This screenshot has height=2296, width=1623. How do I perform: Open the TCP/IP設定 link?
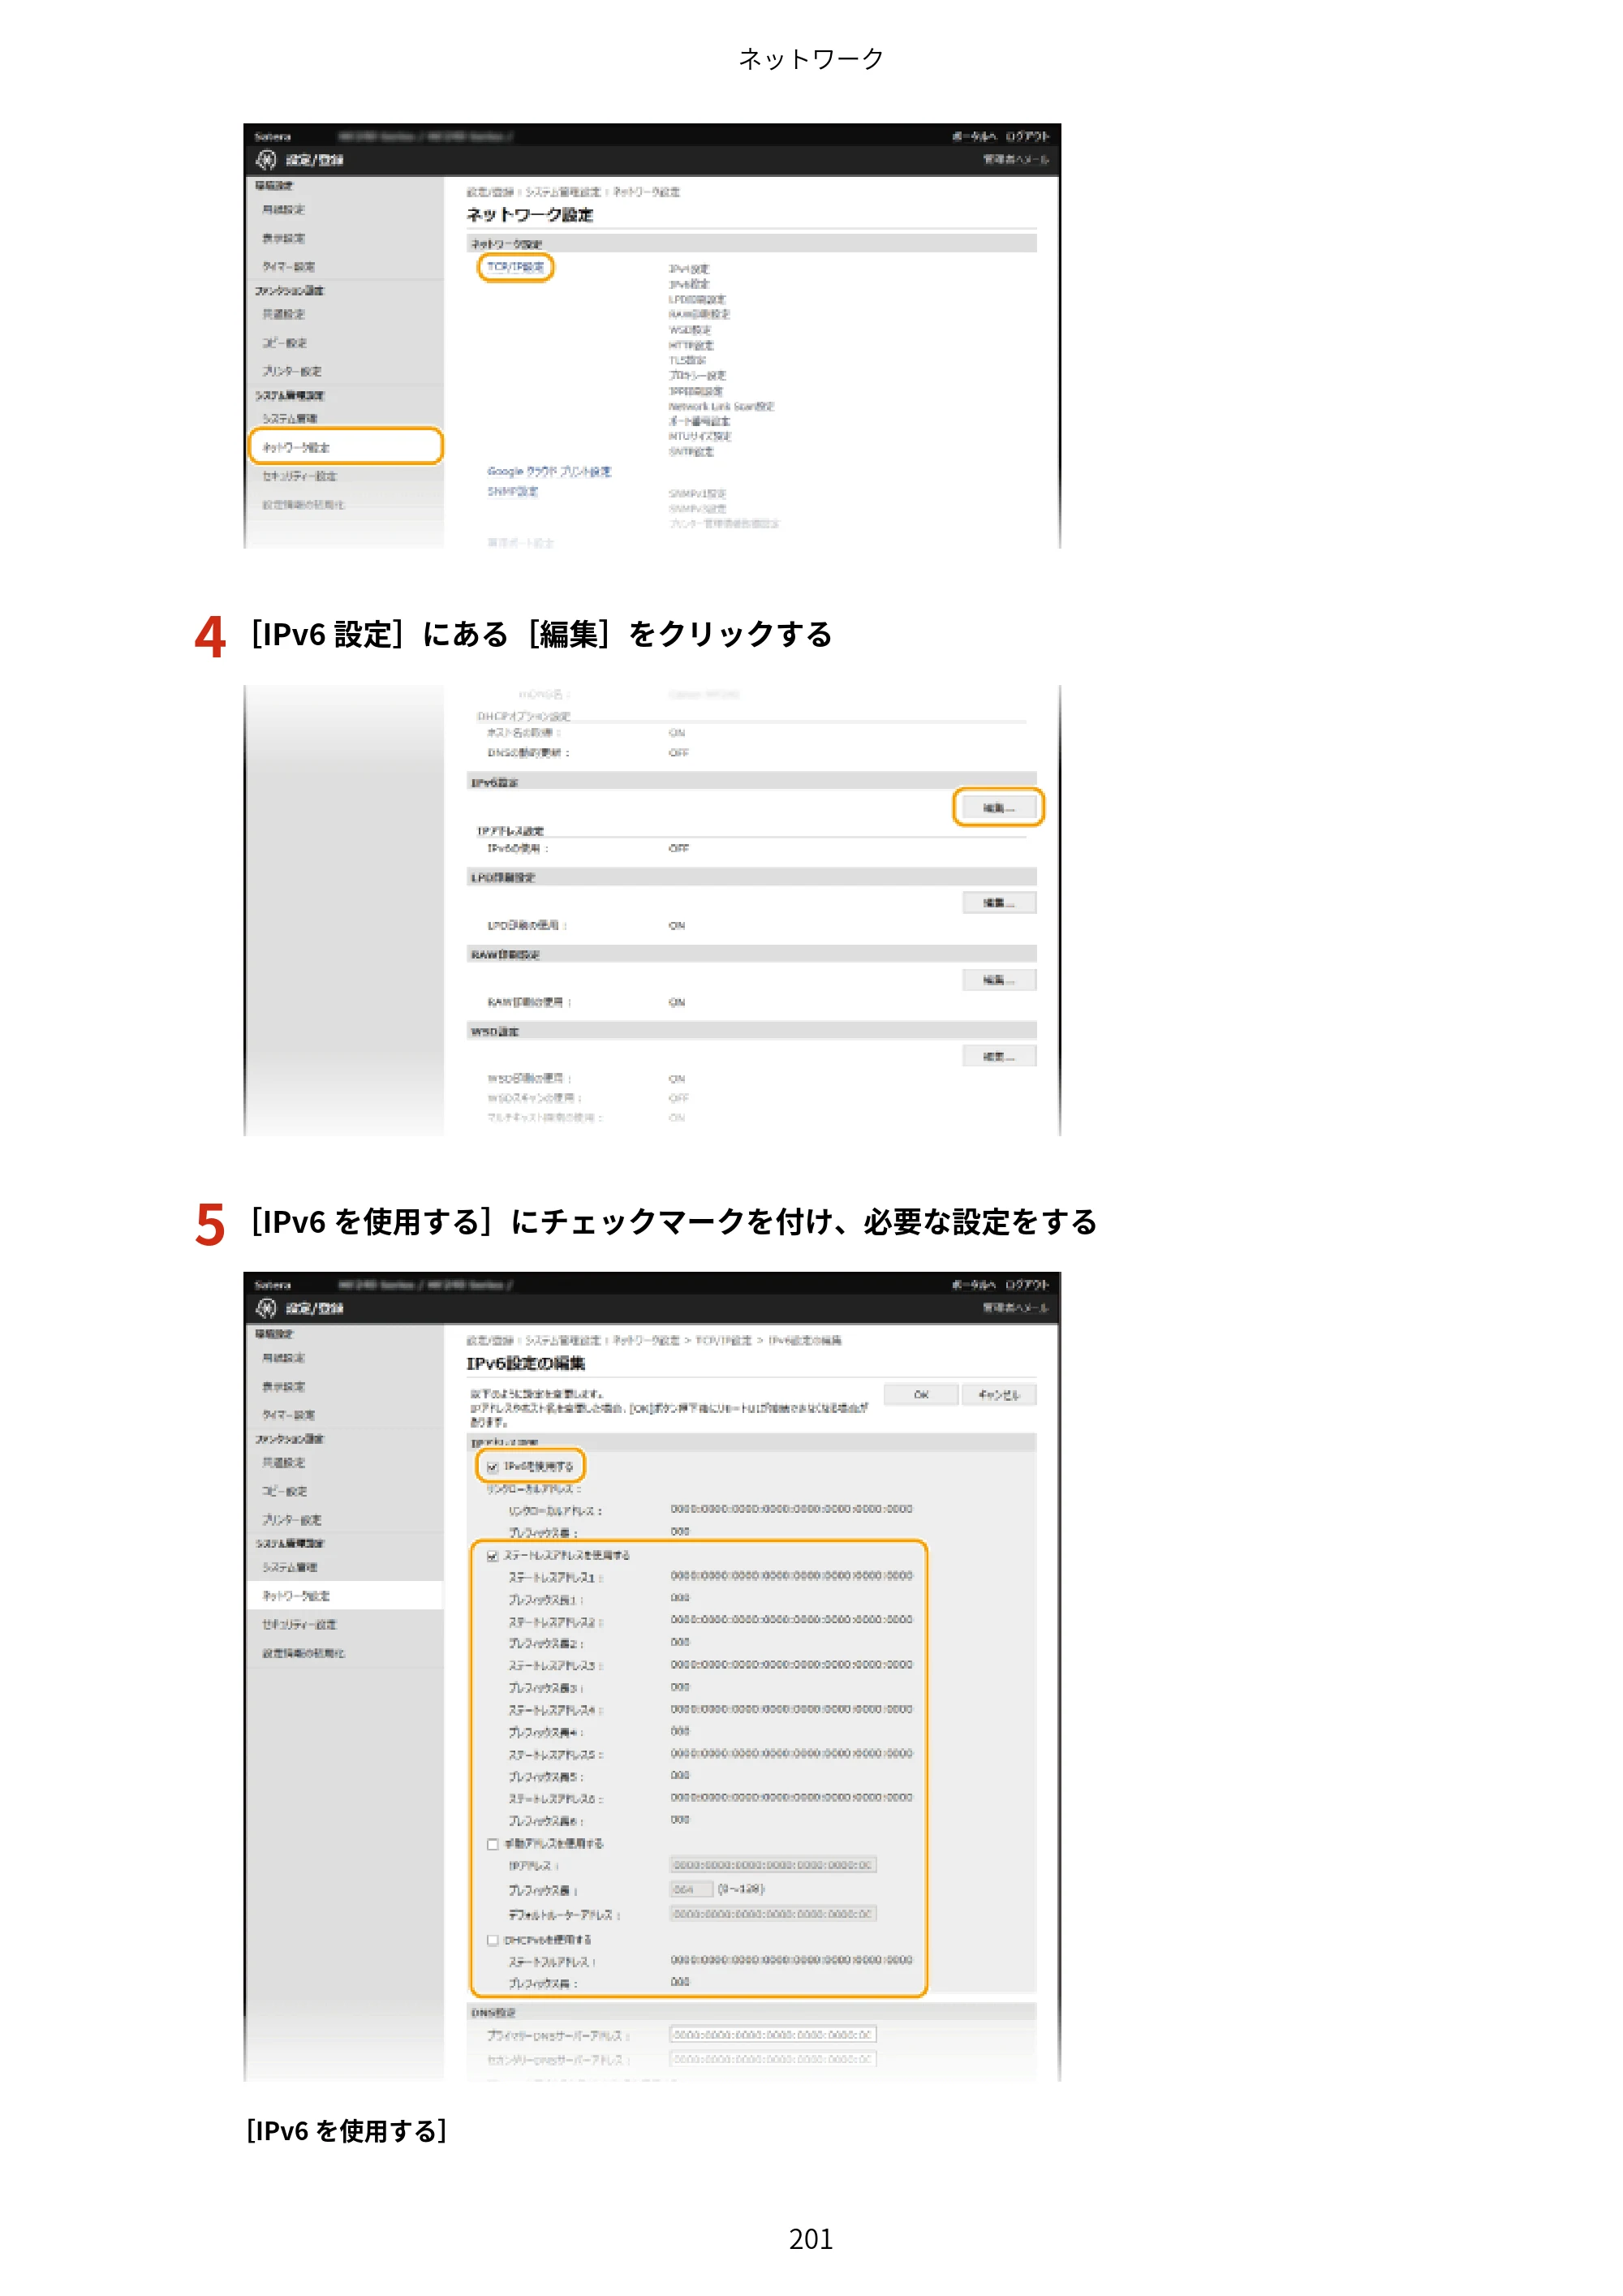click(515, 267)
